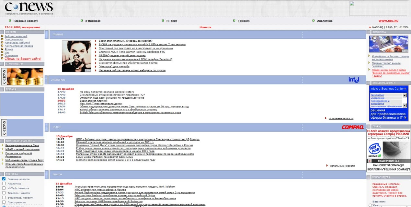Image resolution: width=411 pixels, height=207 pixels.
Task: Go to Telecom in the top navigation
Action: pos(244,21)
